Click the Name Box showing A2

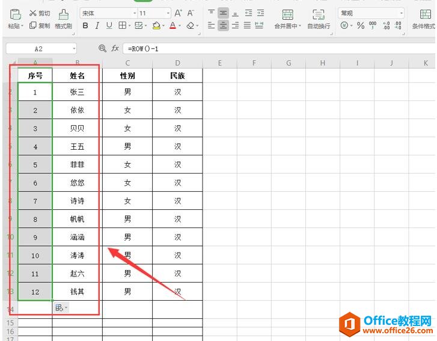click(38, 49)
